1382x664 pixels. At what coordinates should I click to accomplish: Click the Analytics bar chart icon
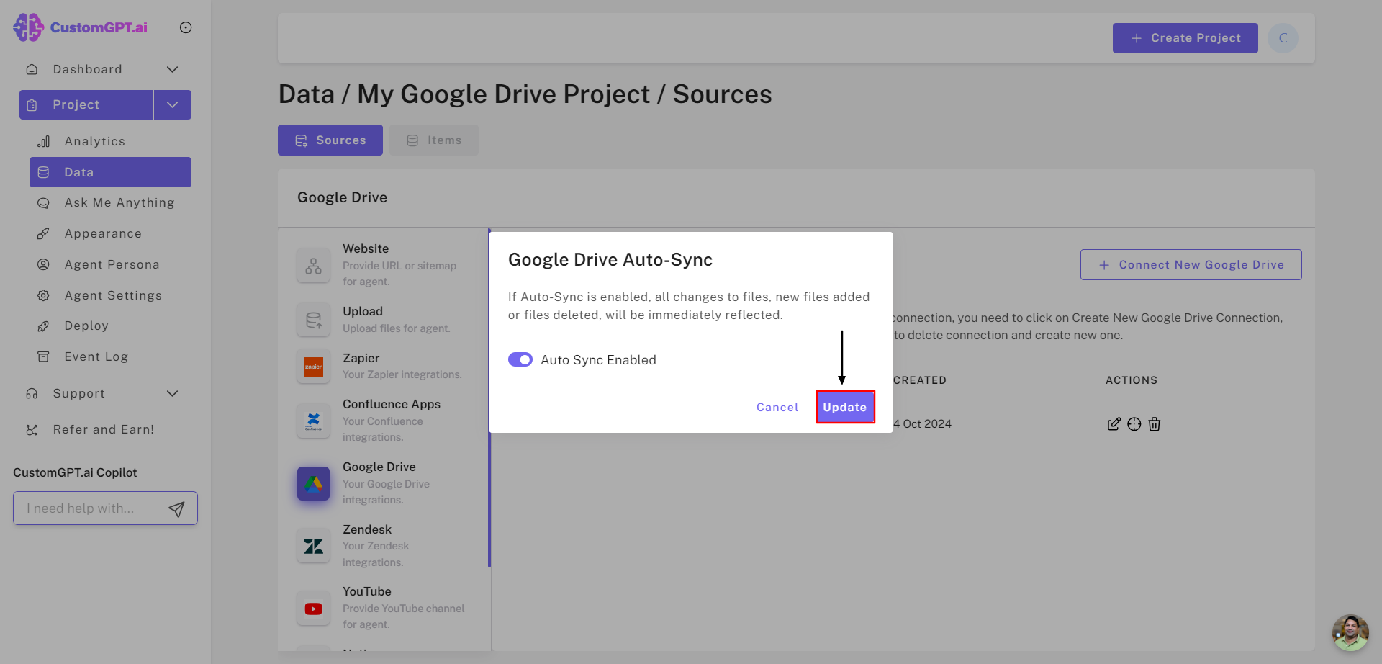coord(43,141)
